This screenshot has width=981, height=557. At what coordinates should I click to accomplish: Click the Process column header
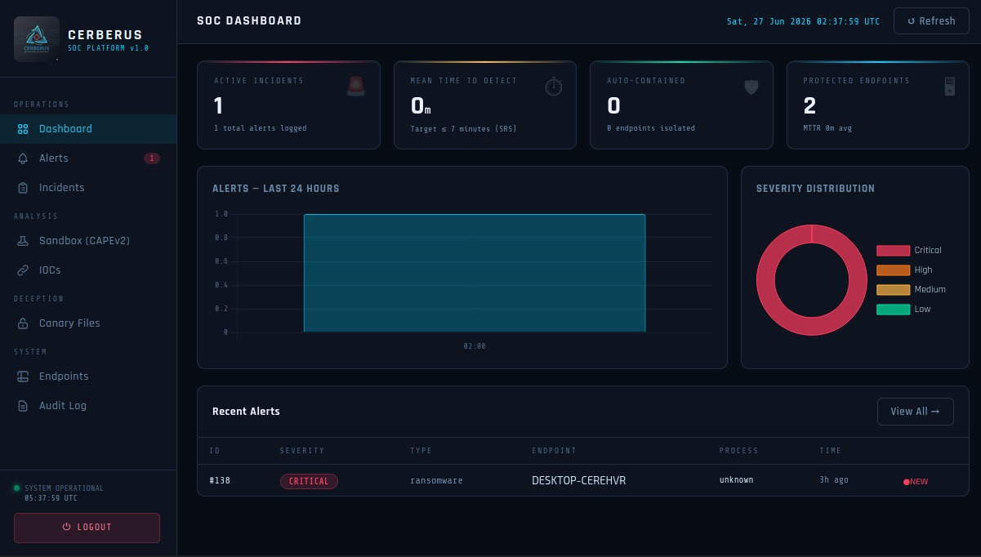pos(738,451)
